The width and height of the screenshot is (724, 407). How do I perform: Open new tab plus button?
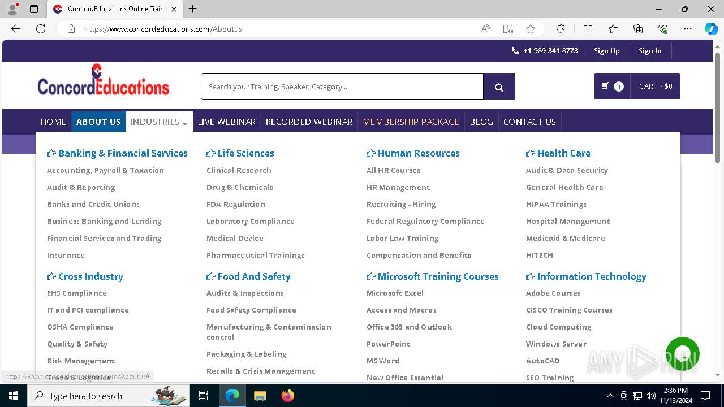coord(193,9)
